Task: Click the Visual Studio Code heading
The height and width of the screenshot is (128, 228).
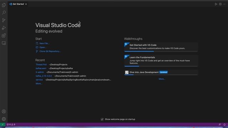Action: coord(58,25)
